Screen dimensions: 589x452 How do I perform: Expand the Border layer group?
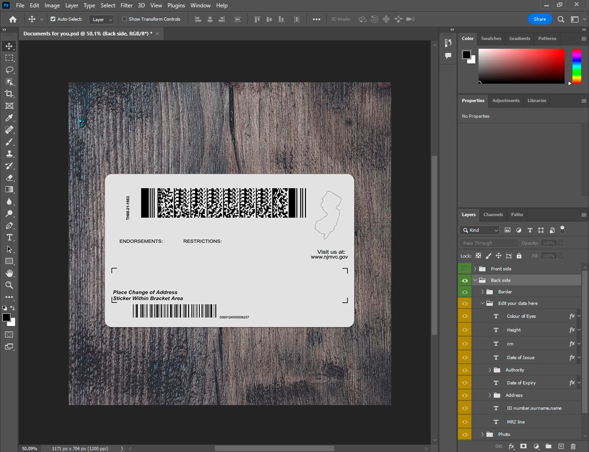[482, 292]
